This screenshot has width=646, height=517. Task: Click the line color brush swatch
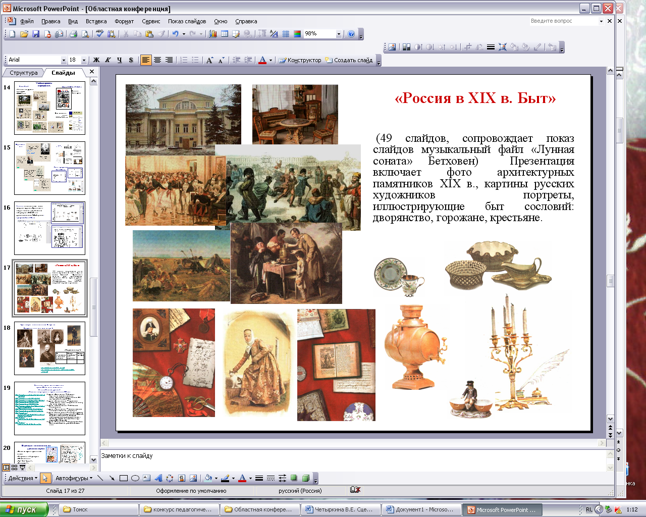click(x=225, y=478)
